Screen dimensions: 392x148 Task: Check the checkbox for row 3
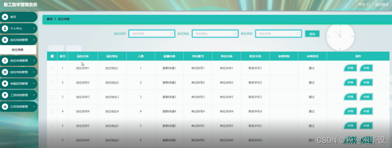pyautogui.click(x=52, y=97)
